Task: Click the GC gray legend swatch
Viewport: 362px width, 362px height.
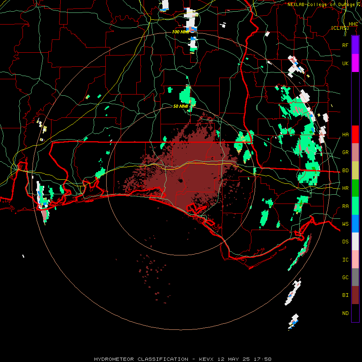Action: point(355,277)
